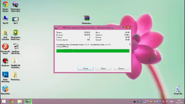Click the Bluetooth tray icon
Screen dimensions: 185x104
coord(138,101)
